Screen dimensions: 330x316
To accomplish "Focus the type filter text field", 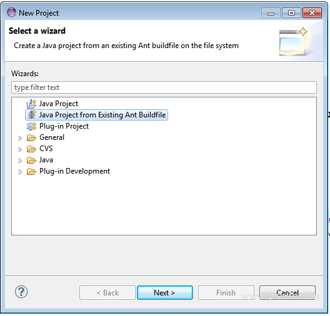I will [164, 87].
